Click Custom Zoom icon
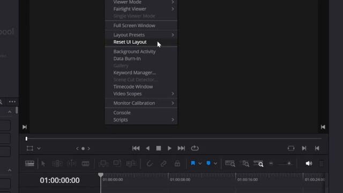This screenshot has width=343, height=193. 258,164
